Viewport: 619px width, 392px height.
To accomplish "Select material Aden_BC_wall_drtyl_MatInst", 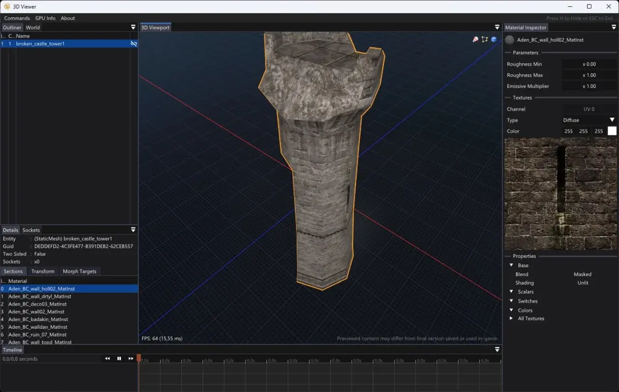I will (x=69, y=296).
